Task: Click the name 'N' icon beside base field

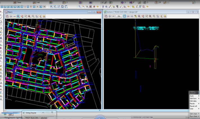Action: [x=15, y=3]
